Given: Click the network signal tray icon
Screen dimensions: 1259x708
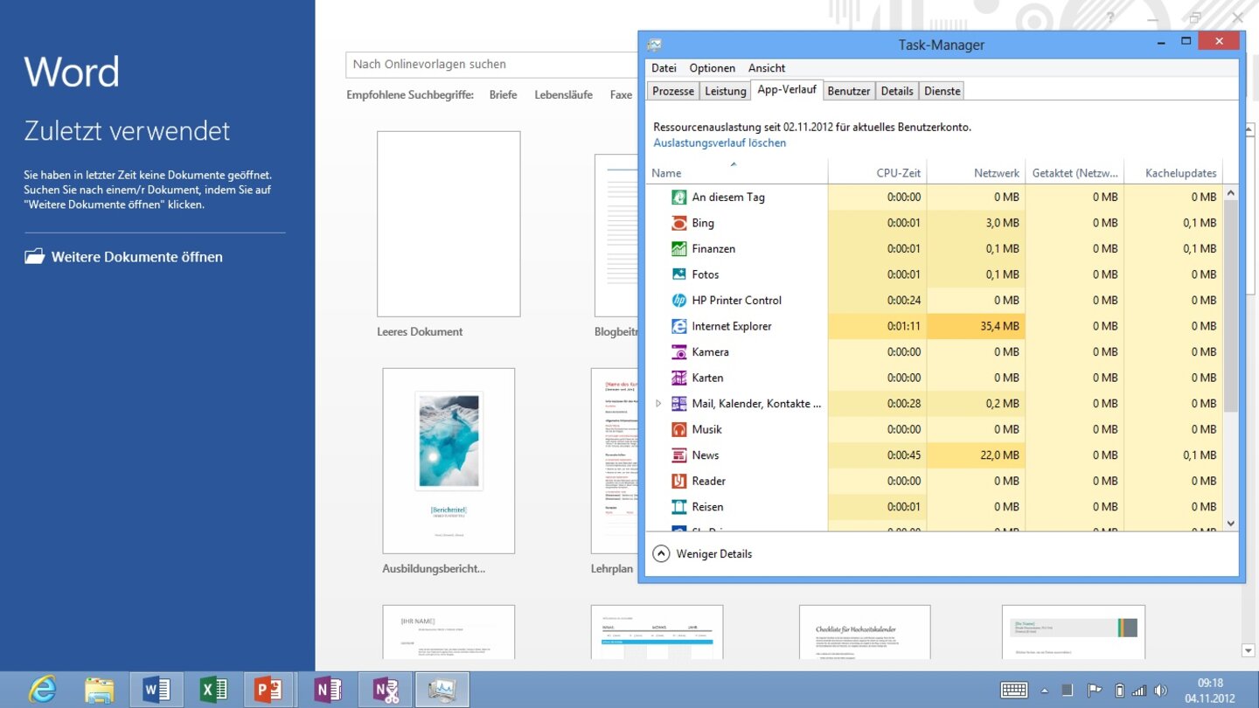Looking at the screenshot, I should [x=1138, y=691].
